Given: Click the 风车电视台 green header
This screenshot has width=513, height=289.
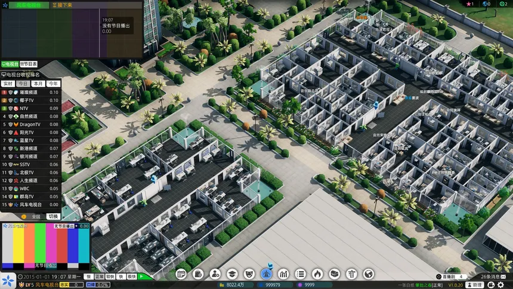Looking at the screenshot, I should (29, 5).
